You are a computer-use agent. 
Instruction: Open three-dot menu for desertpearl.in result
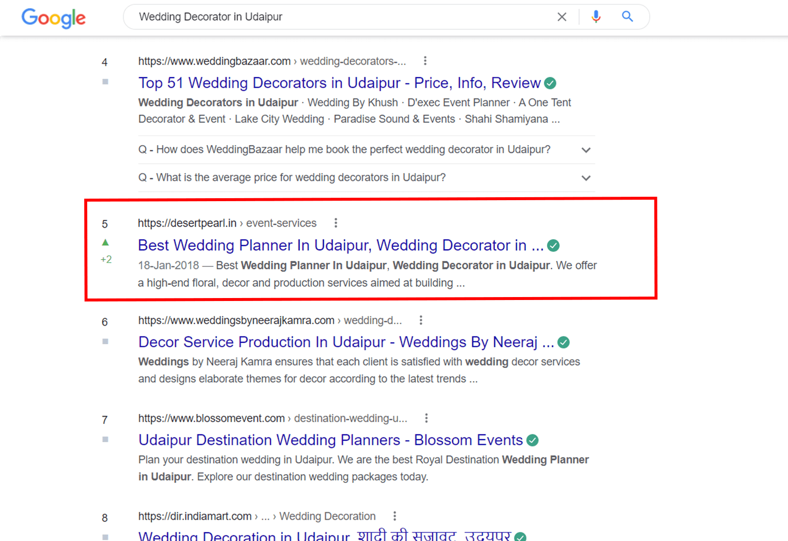[x=335, y=223]
